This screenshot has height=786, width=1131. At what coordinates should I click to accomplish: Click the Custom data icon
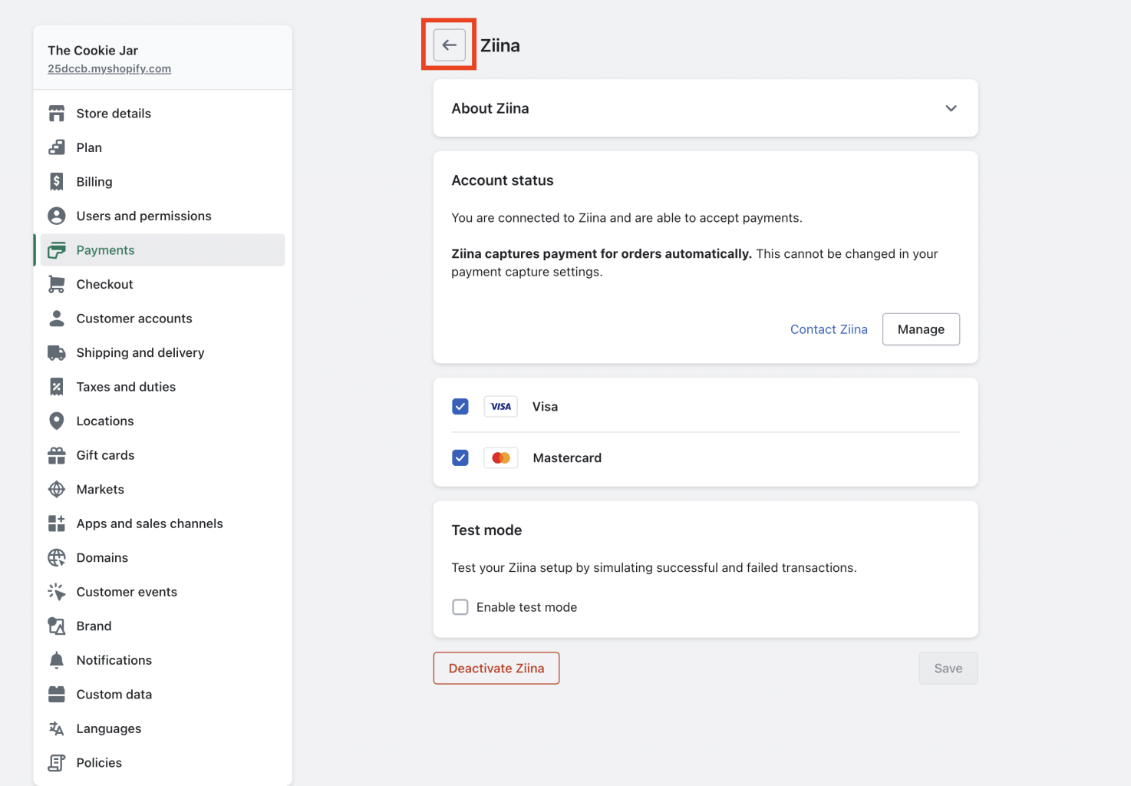click(57, 694)
